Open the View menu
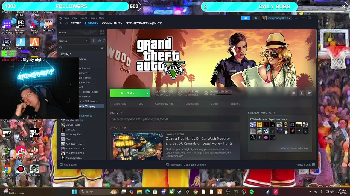350x196 pixels. (74, 18)
